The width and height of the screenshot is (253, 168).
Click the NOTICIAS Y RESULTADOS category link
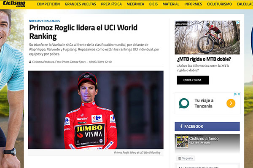coord(44,21)
